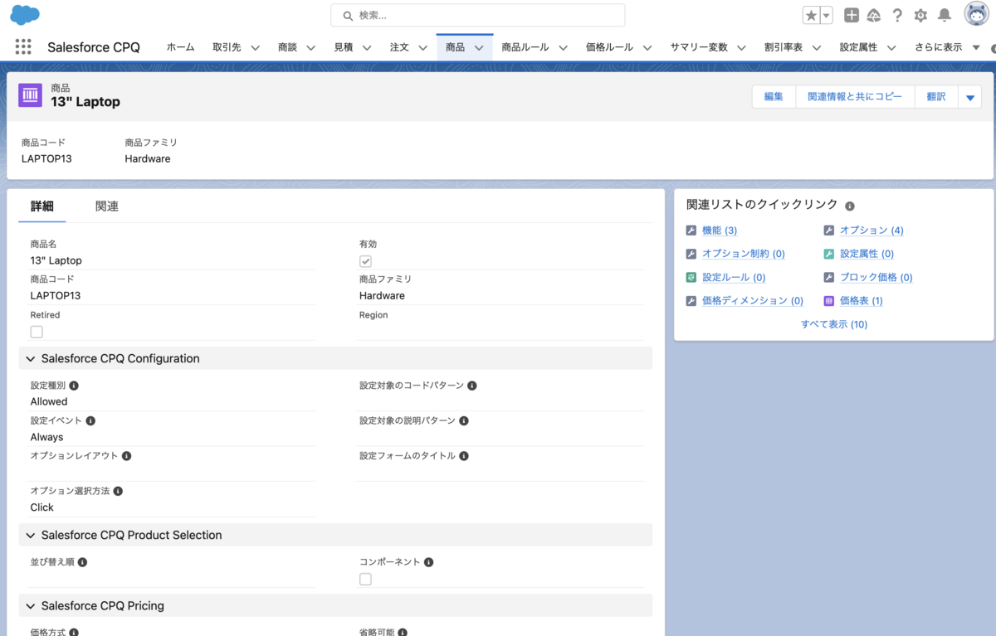This screenshot has height=636, width=996.
Task: Uncheck the 有効 checkbox
Action: tap(365, 260)
